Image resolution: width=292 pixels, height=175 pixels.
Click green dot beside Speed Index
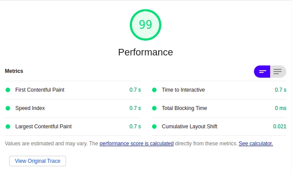tap(8, 108)
